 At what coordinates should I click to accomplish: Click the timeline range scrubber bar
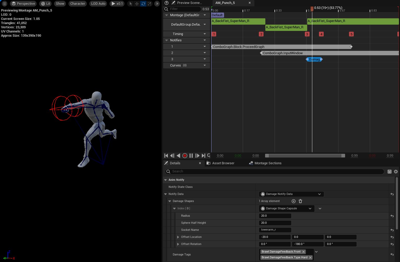pos(305,156)
